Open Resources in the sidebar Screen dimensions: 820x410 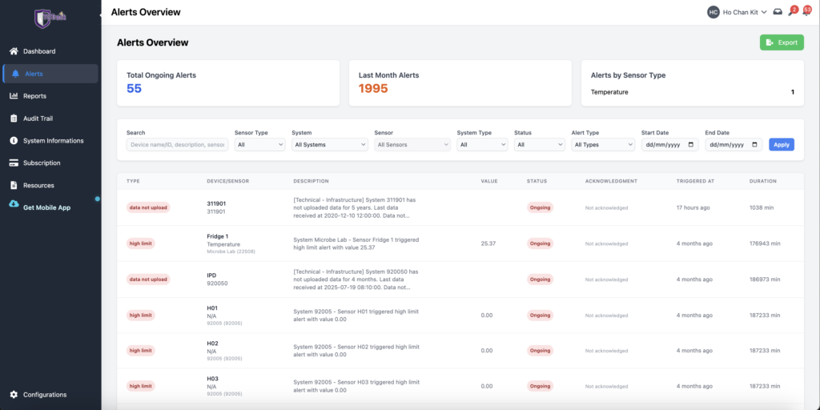click(x=38, y=186)
